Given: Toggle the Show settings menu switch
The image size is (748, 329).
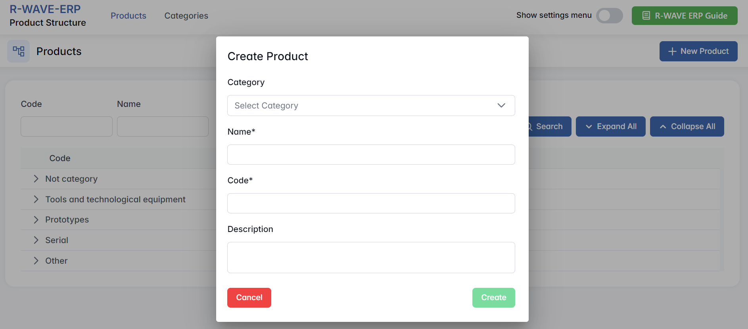Looking at the screenshot, I should 609,15.
